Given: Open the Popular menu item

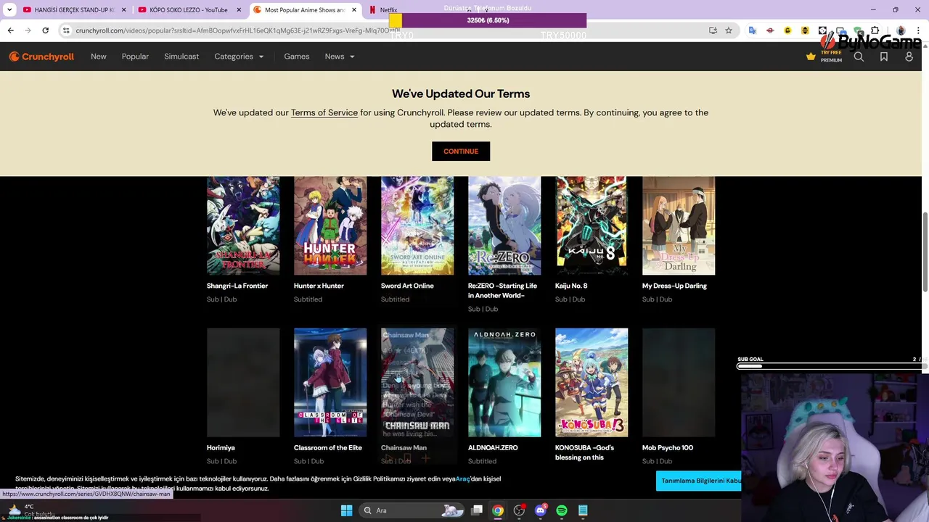Looking at the screenshot, I should pos(135,57).
